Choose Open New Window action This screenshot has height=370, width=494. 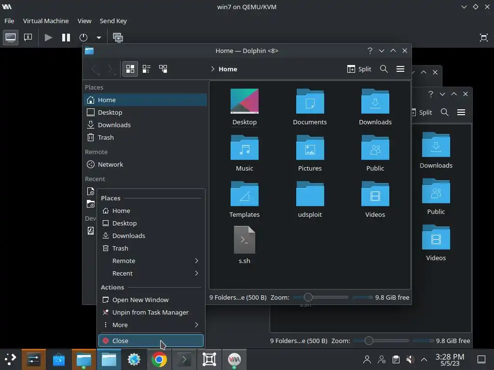pos(151,300)
